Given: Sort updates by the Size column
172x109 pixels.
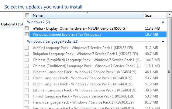Looking at the screenshot, I should tap(155, 15).
